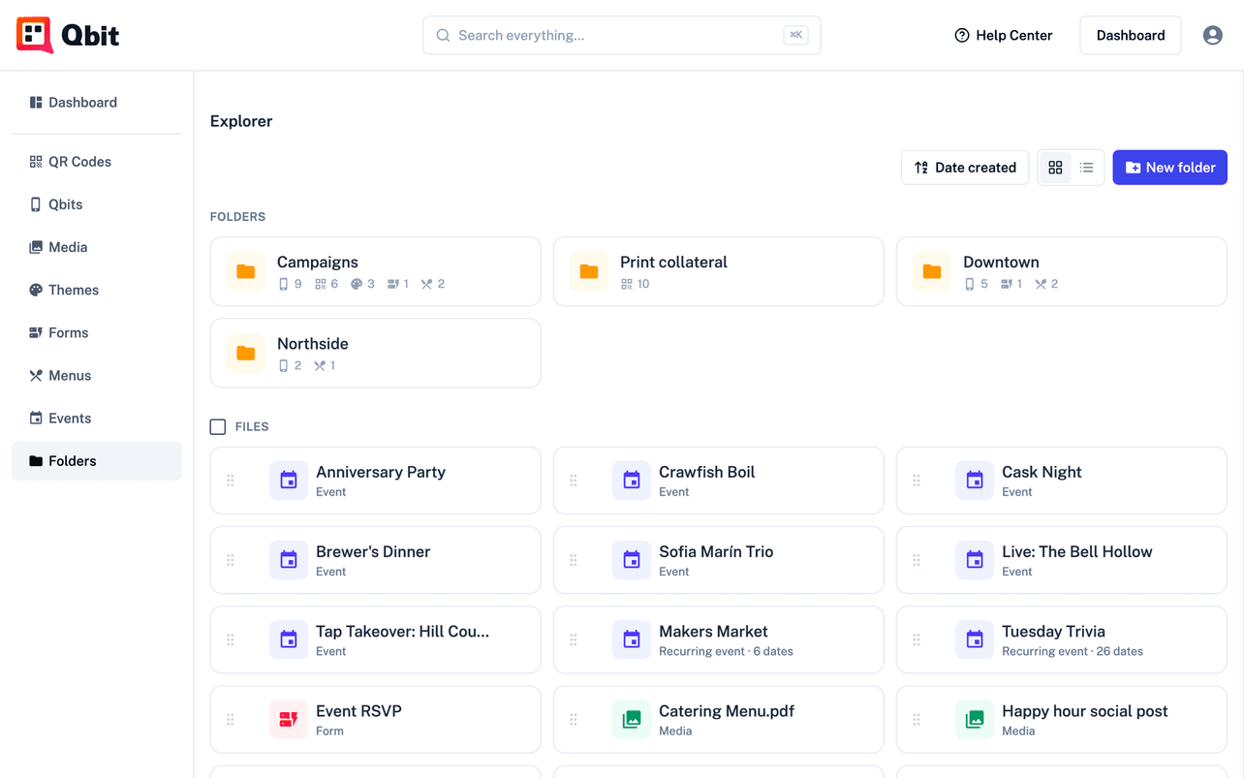The image size is (1244, 778).
Task: Click the Dashboard button in header
Action: (1131, 35)
